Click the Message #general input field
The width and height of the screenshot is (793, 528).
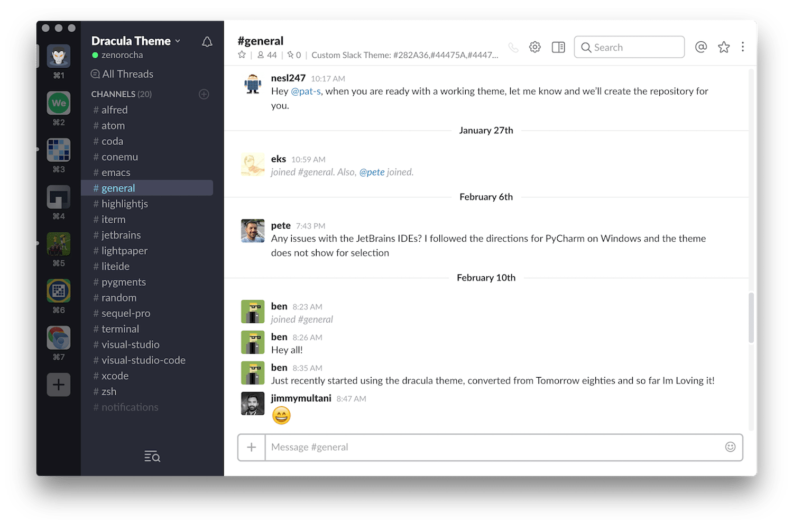click(476, 447)
